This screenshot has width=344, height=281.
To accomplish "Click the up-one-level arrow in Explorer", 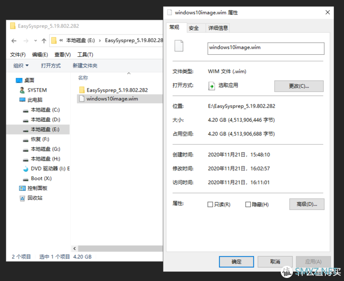I will click(44, 41).
